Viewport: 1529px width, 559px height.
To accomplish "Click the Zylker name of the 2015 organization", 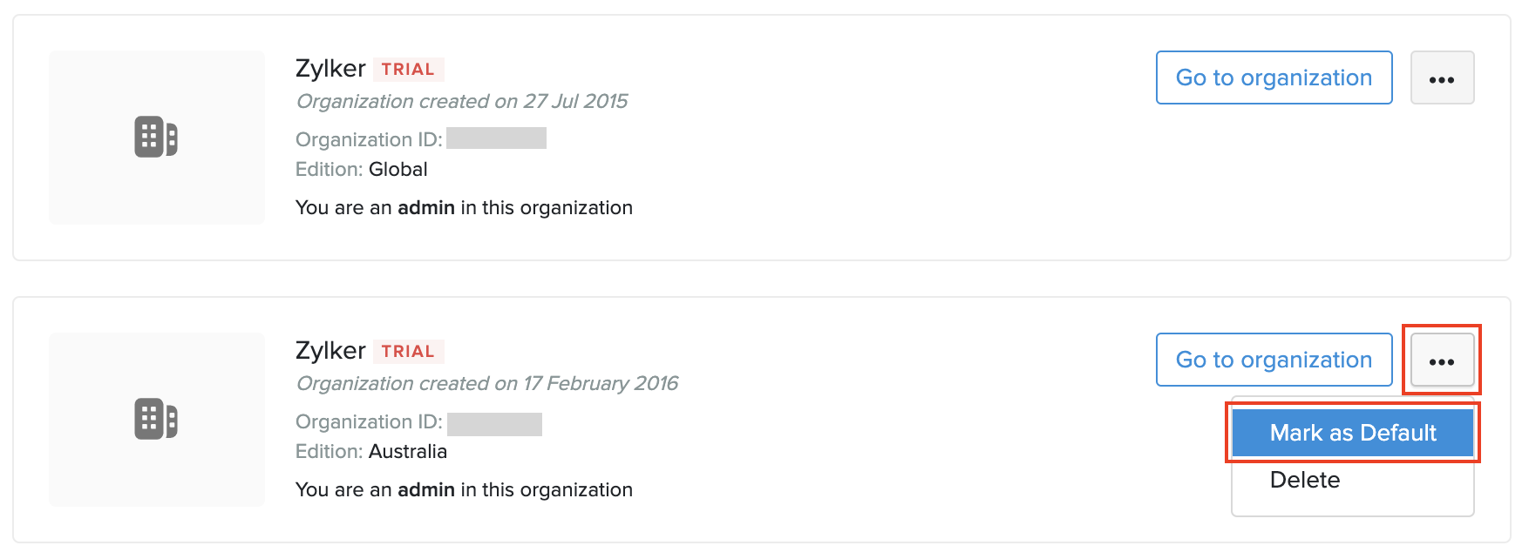I will (330, 69).
